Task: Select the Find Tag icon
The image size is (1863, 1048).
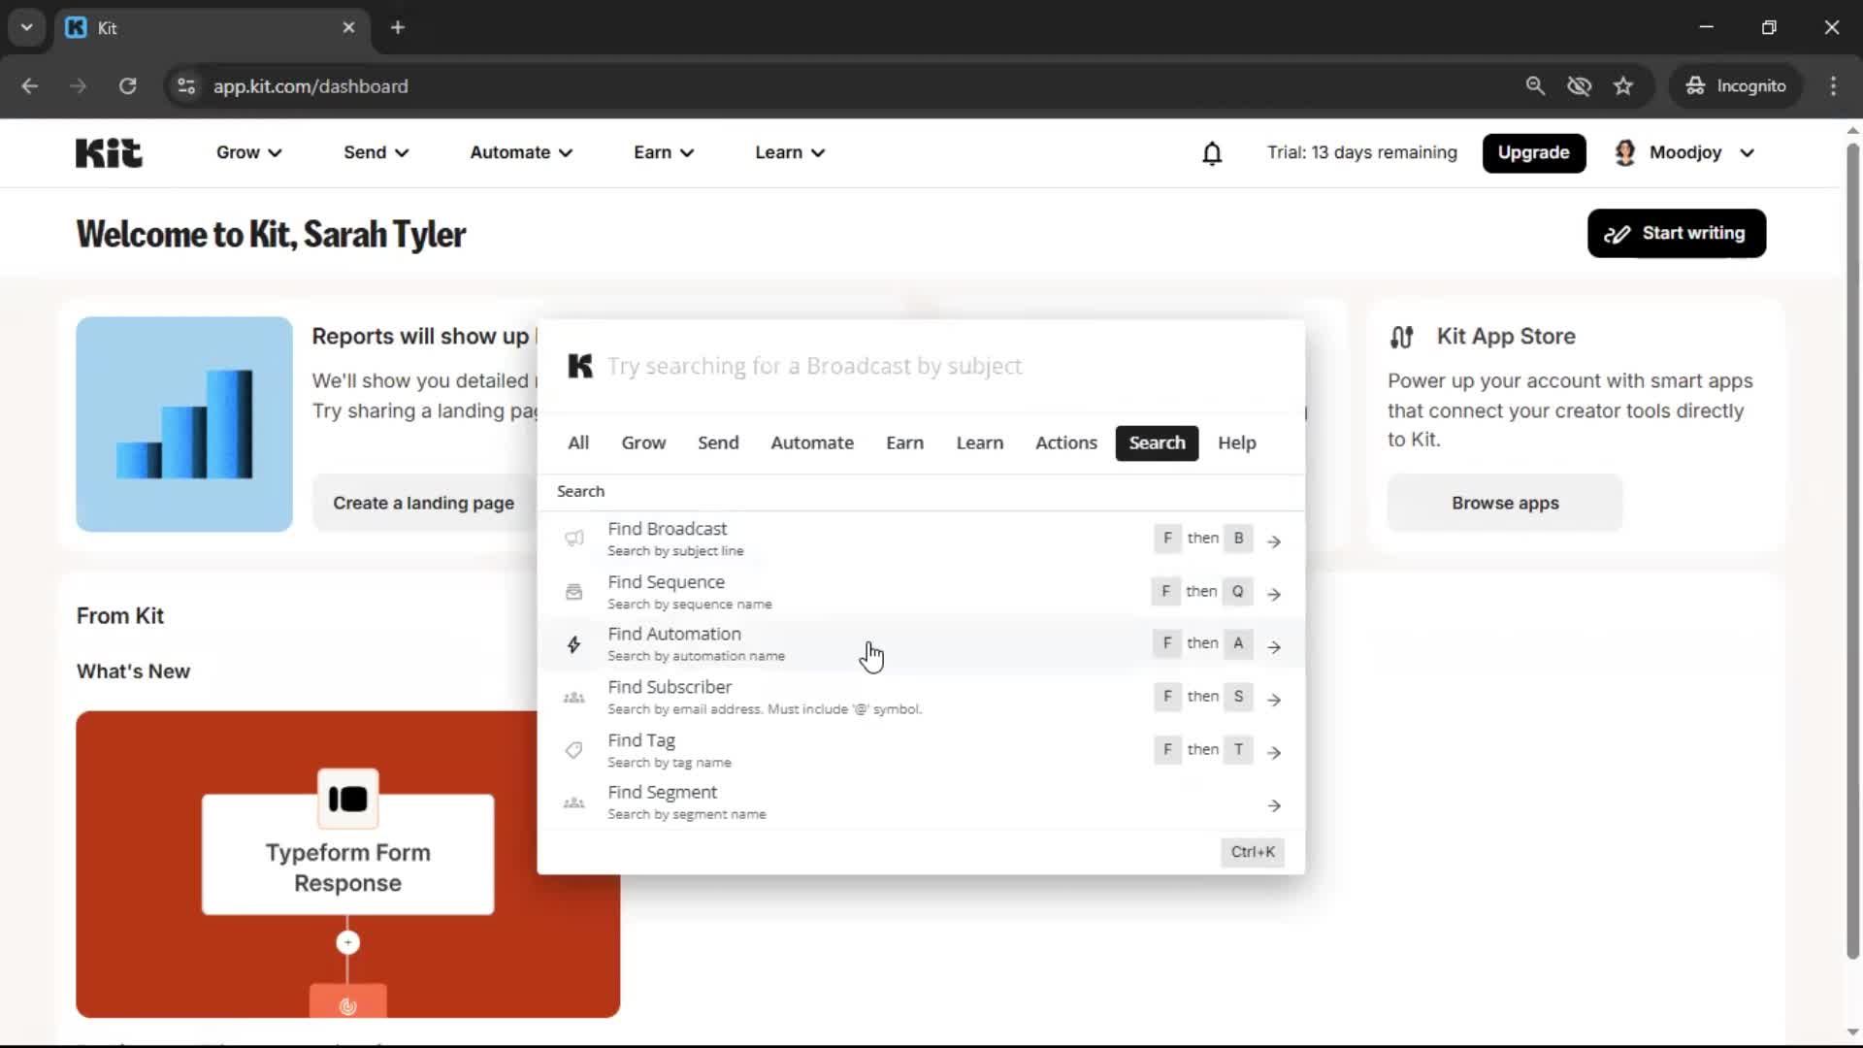Action: pos(573,749)
